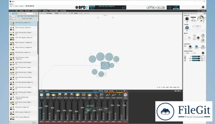The width and height of the screenshot is (215, 124).
Task: Toggle Solo S button in General section
Action: 194,20
